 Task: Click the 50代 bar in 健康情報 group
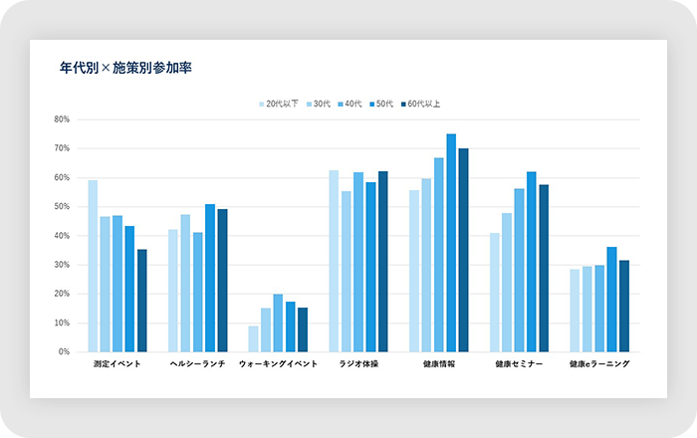(x=451, y=243)
